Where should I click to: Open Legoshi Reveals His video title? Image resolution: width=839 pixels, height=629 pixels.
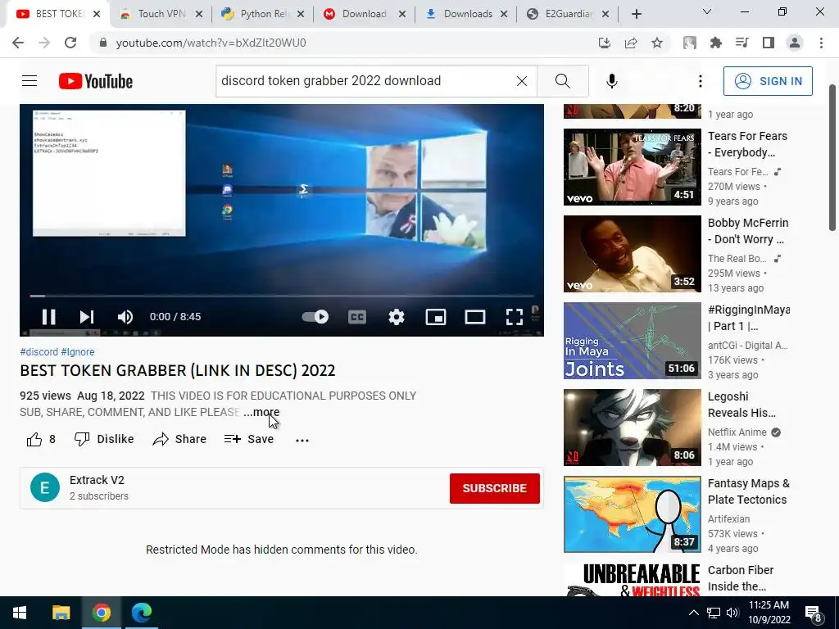(741, 405)
